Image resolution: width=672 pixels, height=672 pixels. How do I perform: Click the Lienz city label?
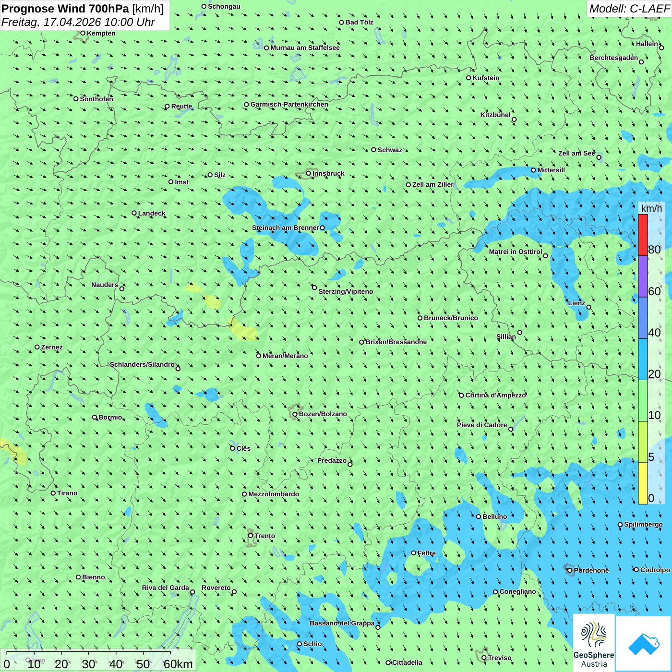tap(576, 303)
